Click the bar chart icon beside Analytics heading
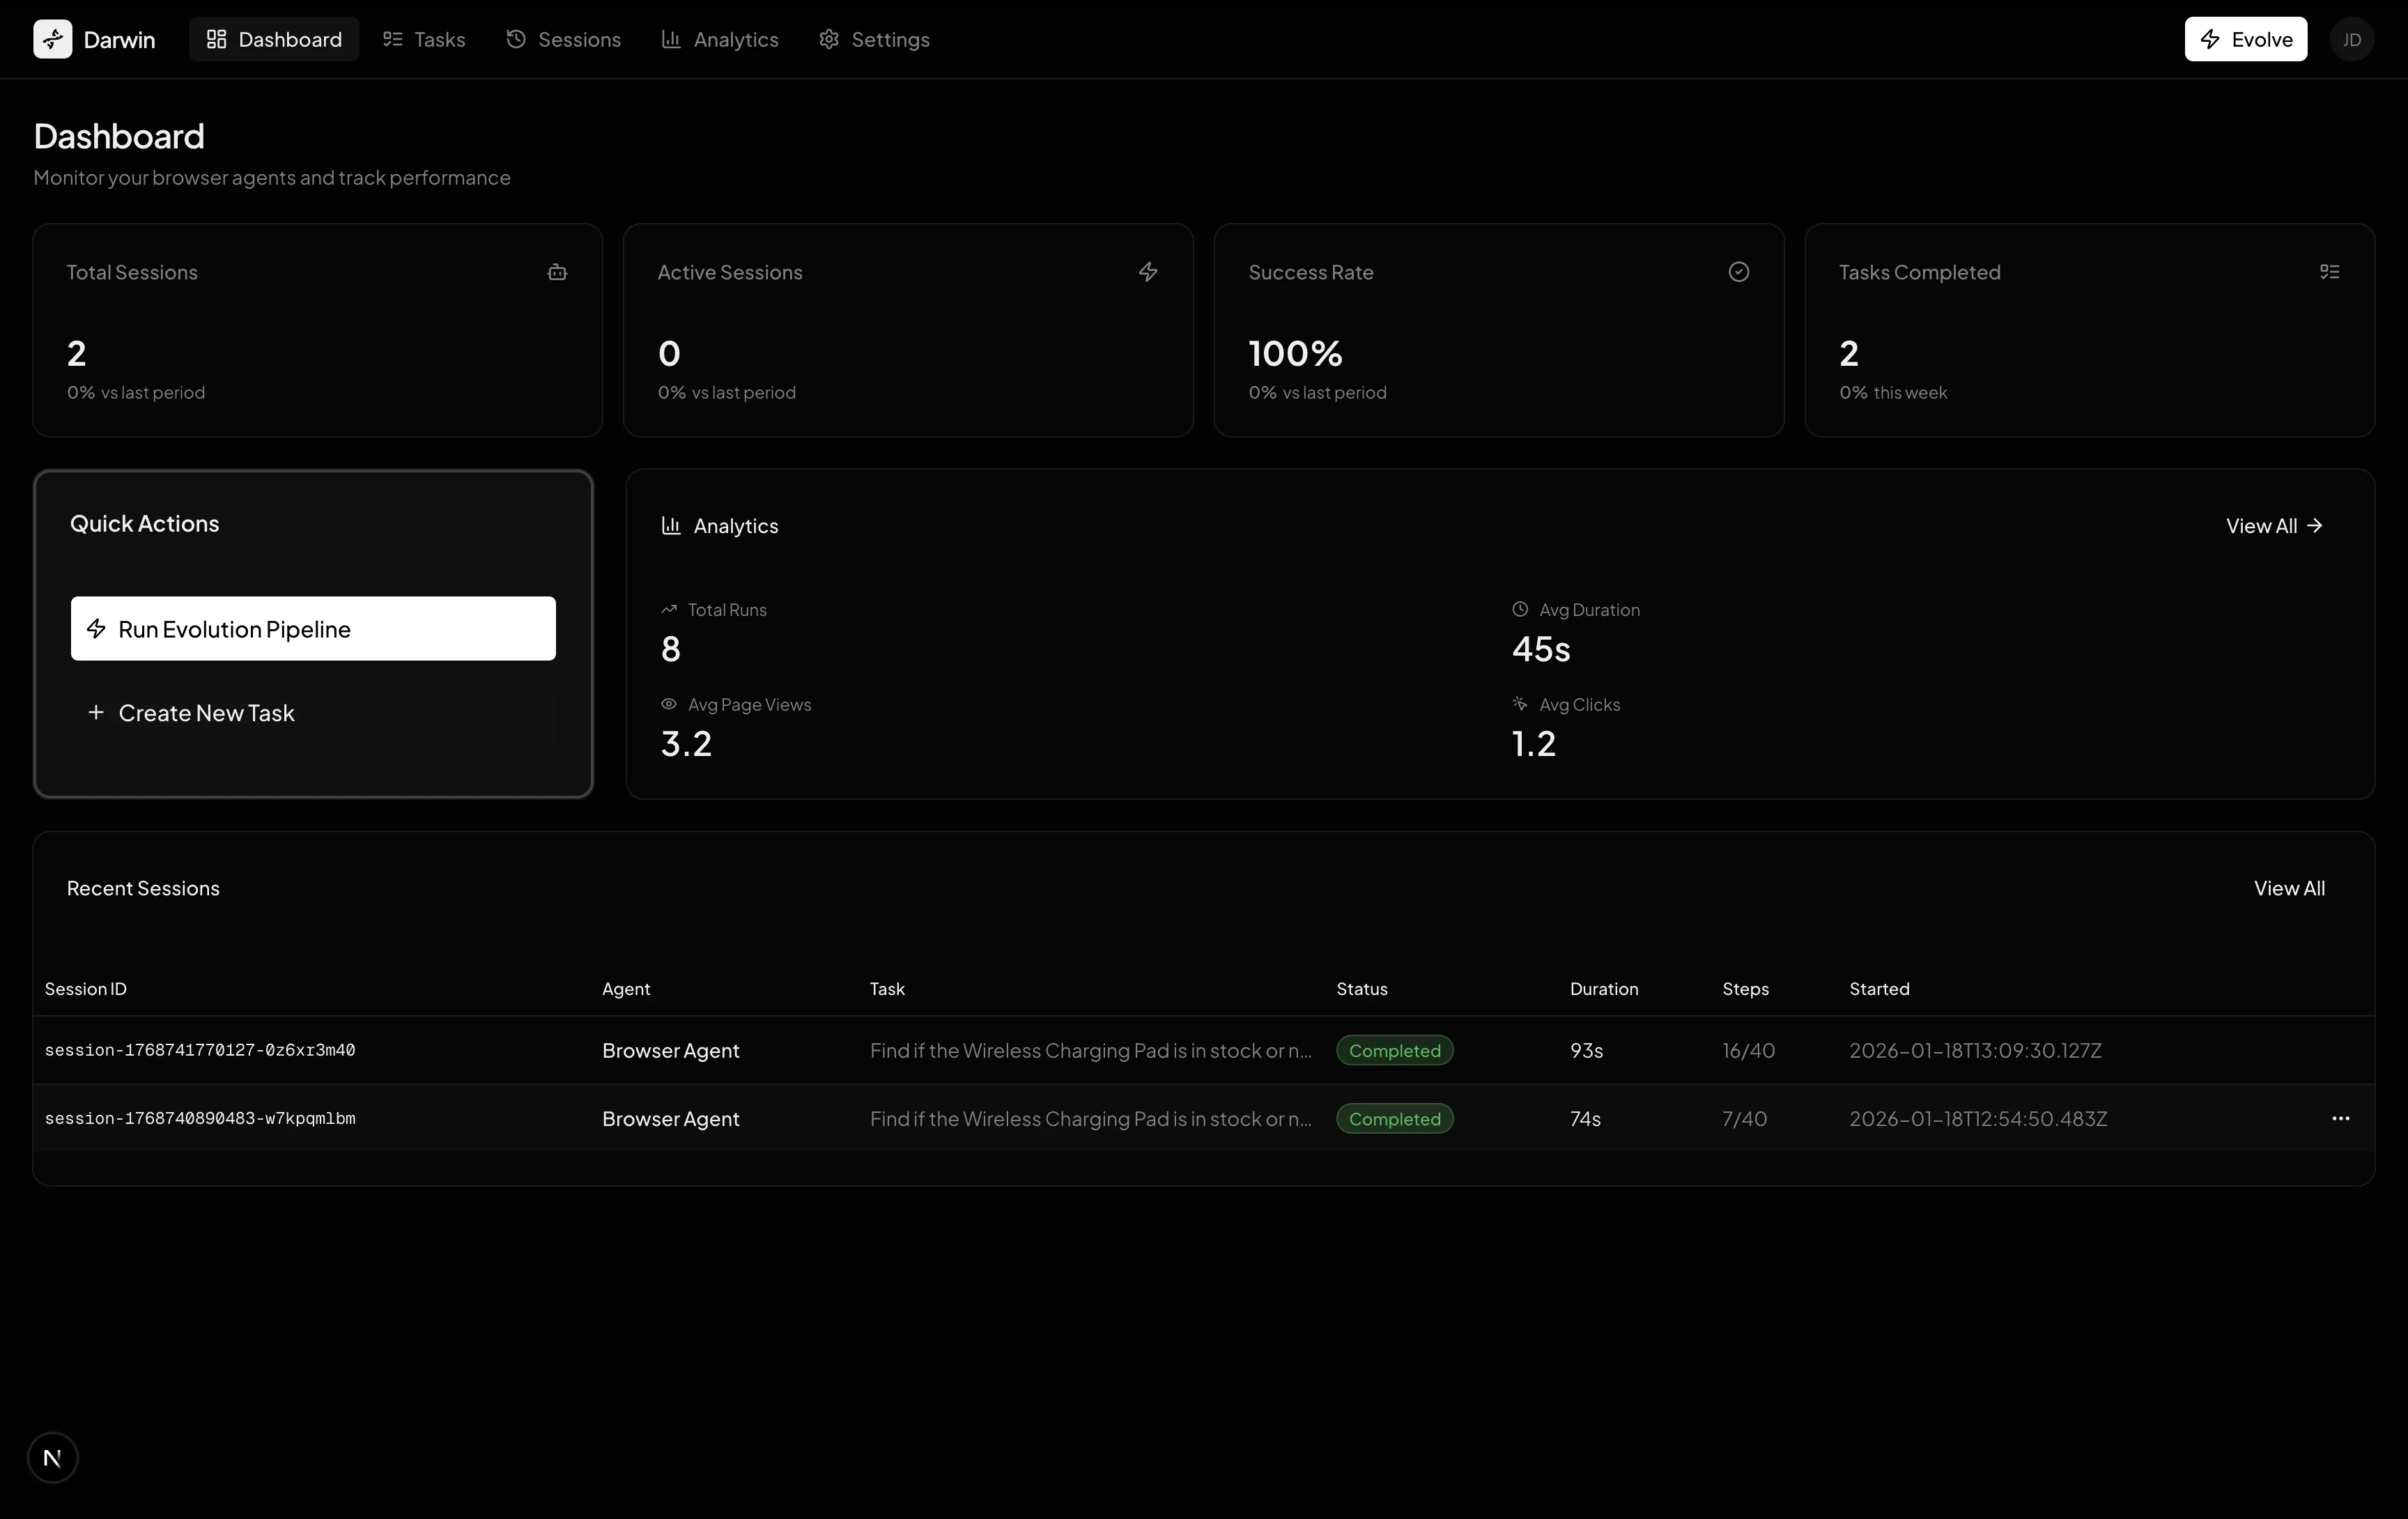Viewport: 2408px width, 1519px height. [x=671, y=526]
